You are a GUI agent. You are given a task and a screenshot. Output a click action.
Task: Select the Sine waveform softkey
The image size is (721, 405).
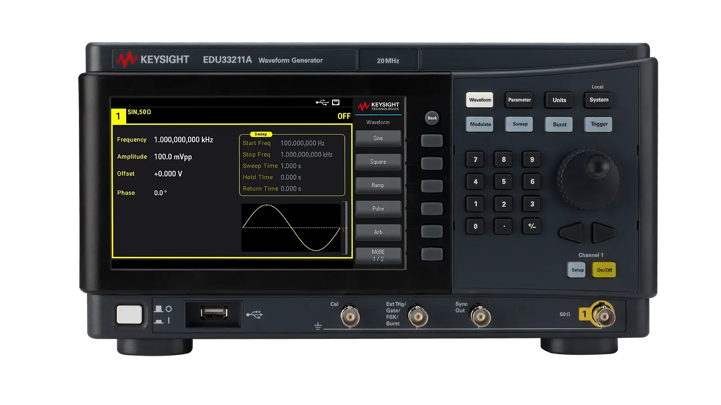378,138
